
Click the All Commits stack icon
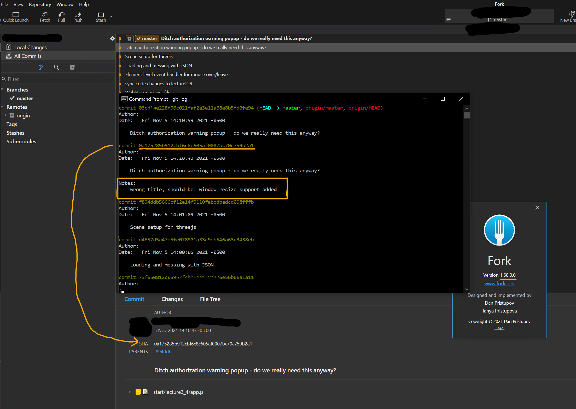tap(9, 56)
